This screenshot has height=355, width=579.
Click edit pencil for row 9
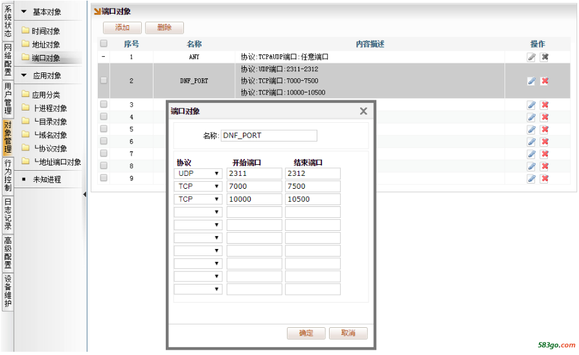point(531,178)
